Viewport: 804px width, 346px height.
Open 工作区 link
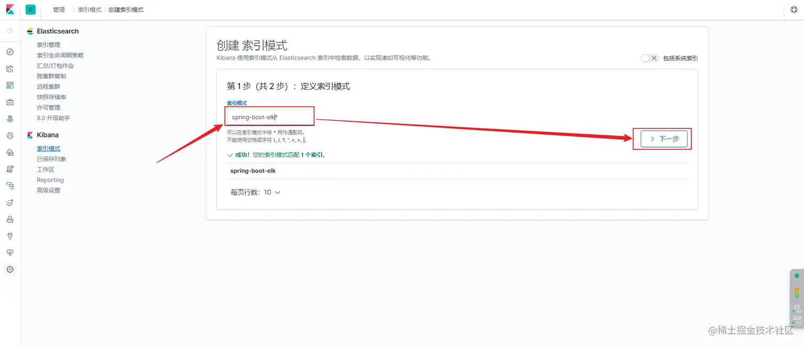click(x=46, y=170)
